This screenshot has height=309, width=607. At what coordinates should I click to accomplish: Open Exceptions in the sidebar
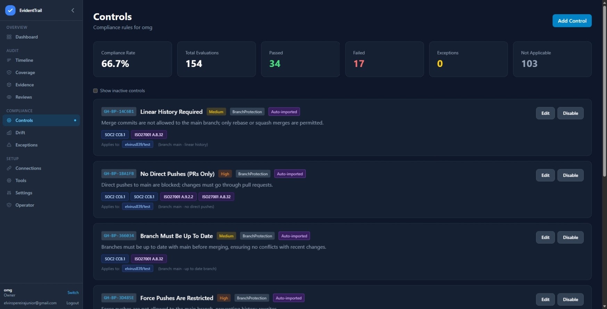tap(41, 145)
